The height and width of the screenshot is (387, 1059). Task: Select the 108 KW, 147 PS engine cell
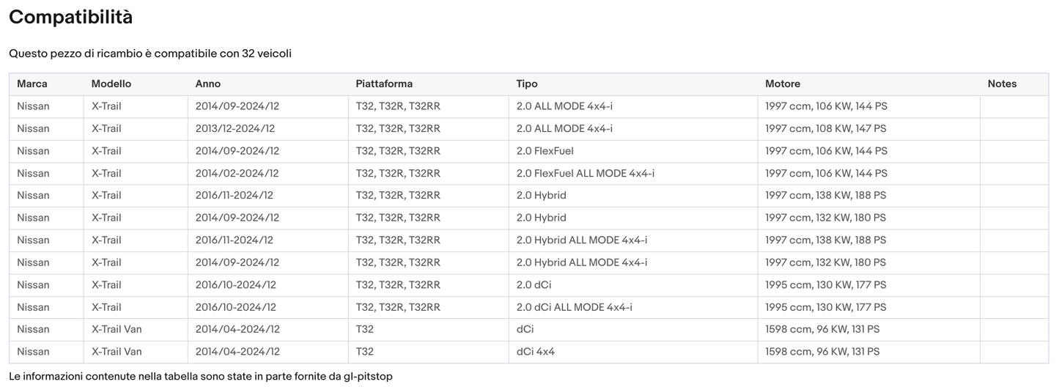pos(826,128)
